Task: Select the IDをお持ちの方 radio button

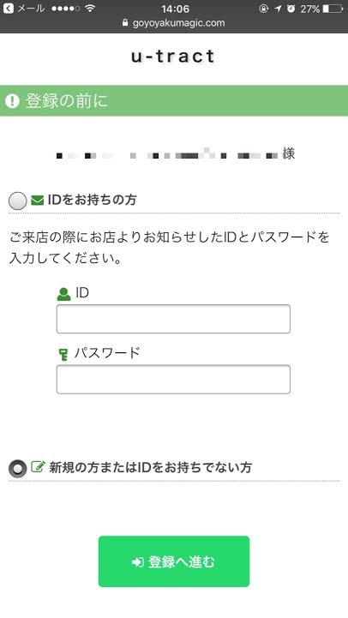Action: [18, 201]
